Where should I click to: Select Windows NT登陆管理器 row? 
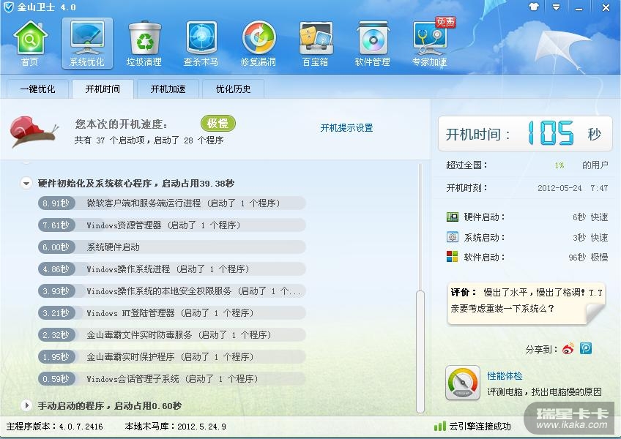click(172, 312)
